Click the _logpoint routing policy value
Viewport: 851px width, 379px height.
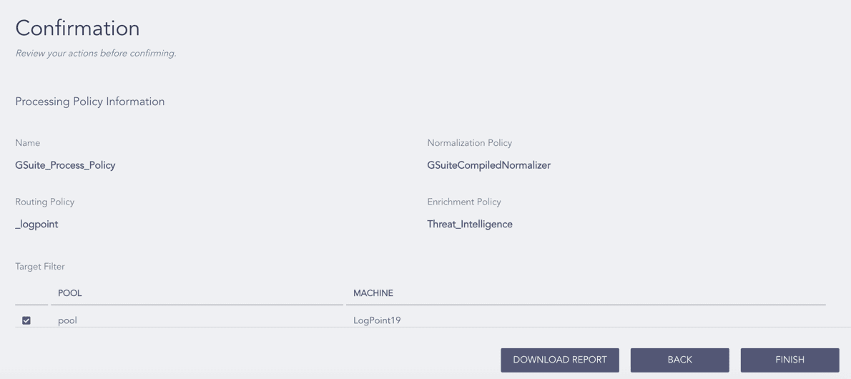click(36, 225)
